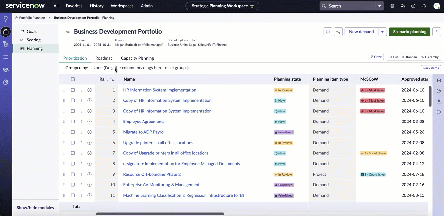Collapse side menu icon beside portfolio title
444x216 pixels.
(x=68, y=32)
